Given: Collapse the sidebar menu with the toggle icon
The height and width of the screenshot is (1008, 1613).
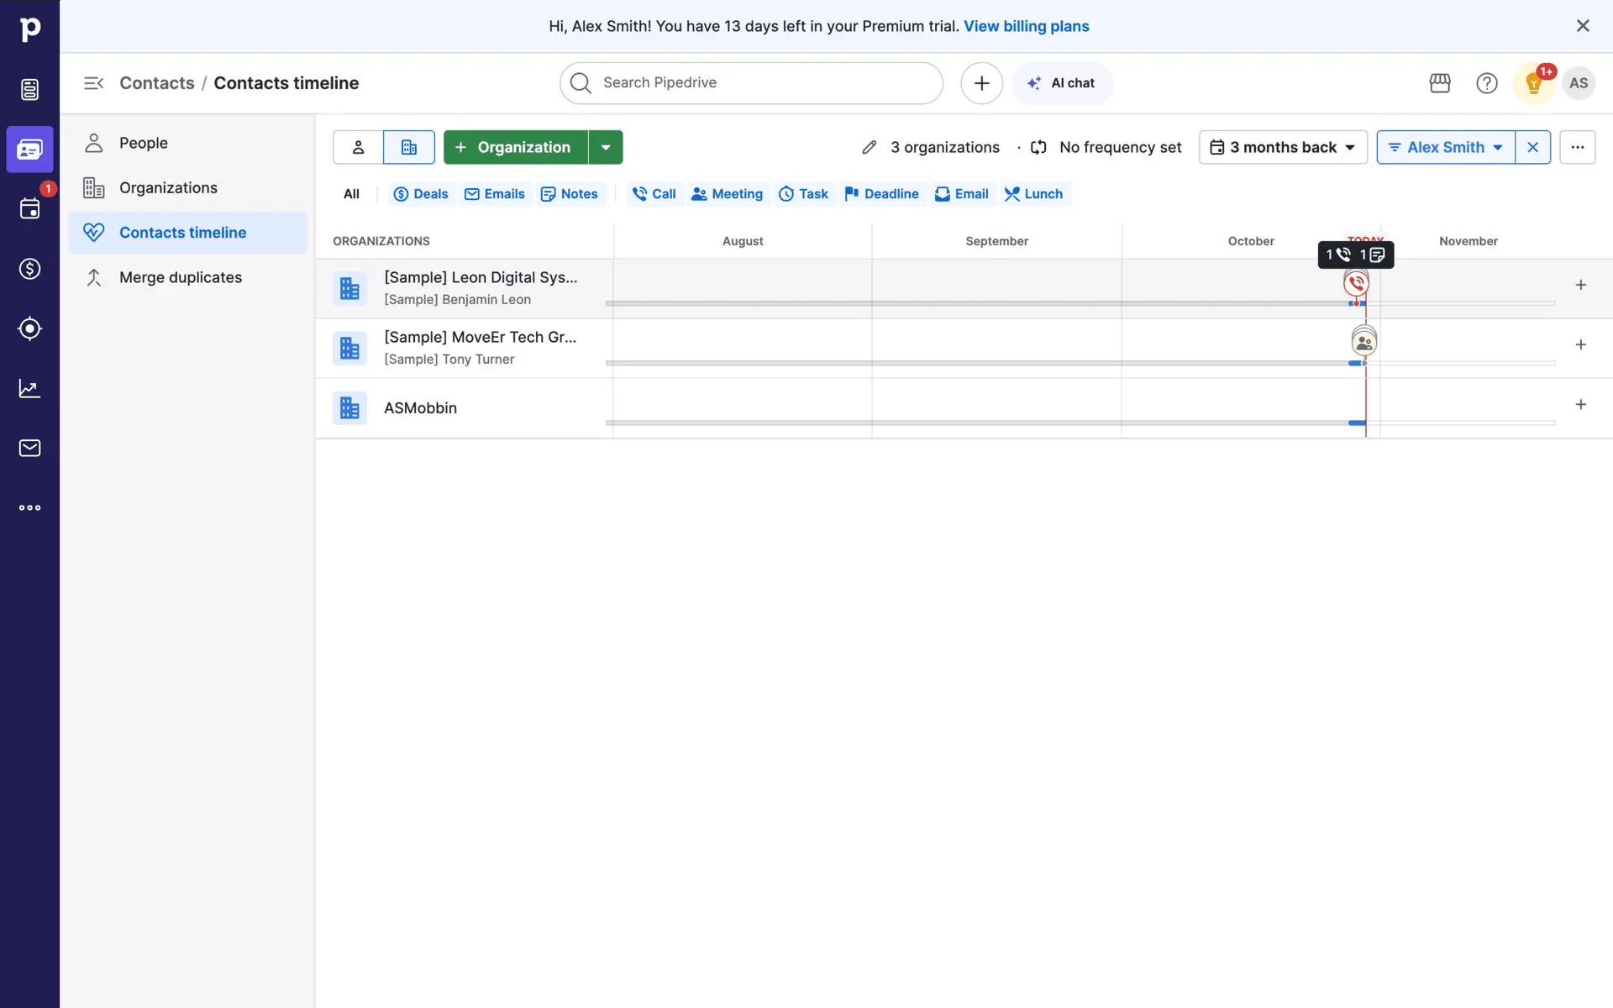Looking at the screenshot, I should [x=93, y=83].
